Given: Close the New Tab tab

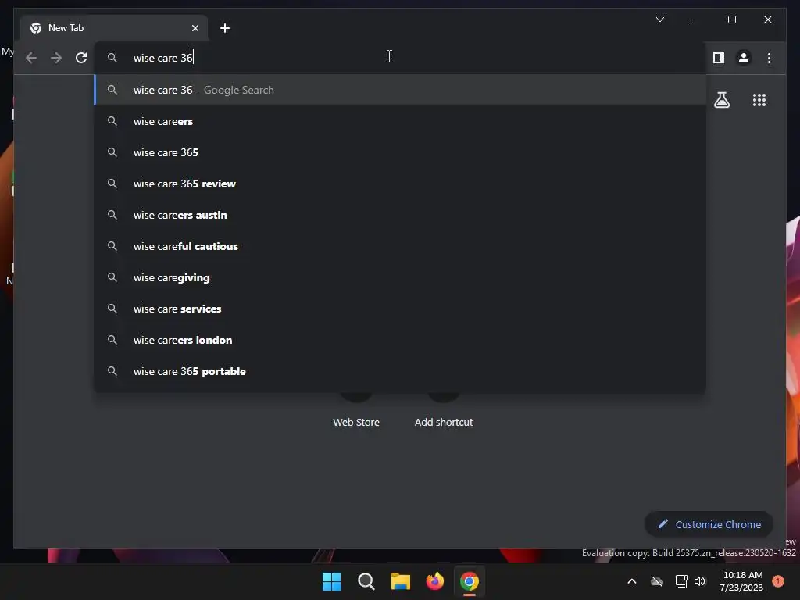Looking at the screenshot, I should tap(195, 28).
